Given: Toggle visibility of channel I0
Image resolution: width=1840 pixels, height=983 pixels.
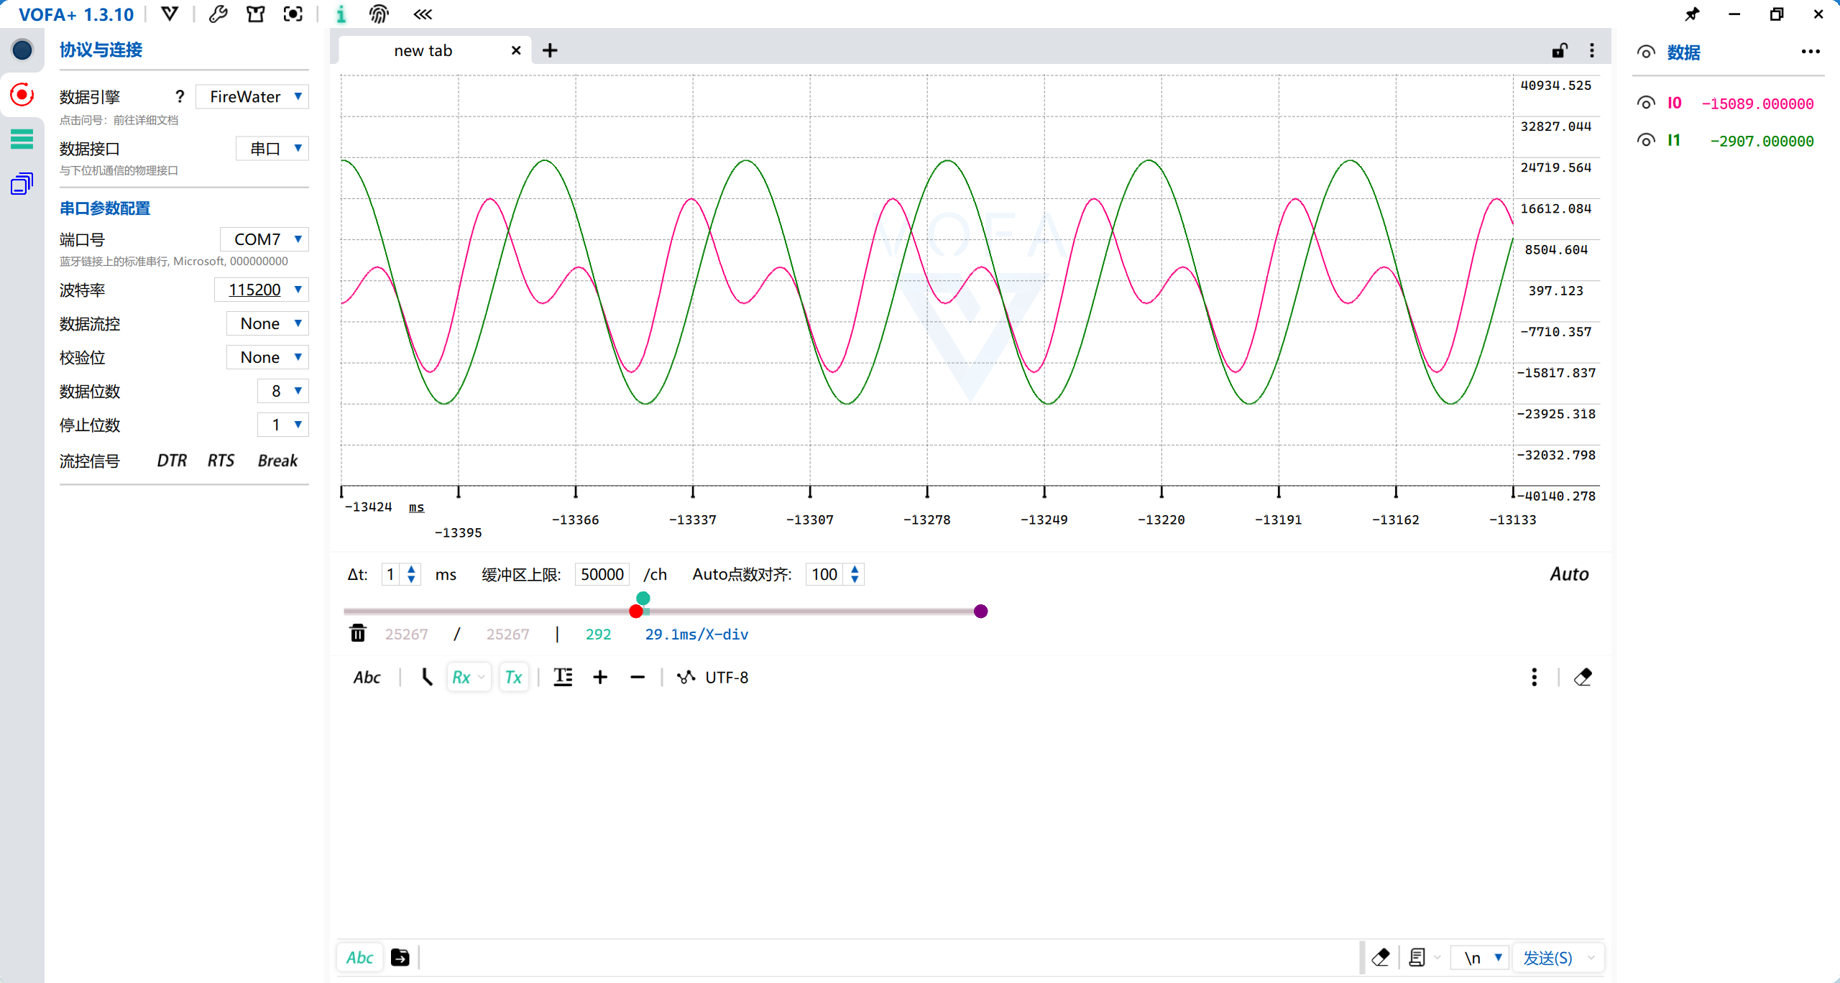Looking at the screenshot, I should click(x=1646, y=103).
